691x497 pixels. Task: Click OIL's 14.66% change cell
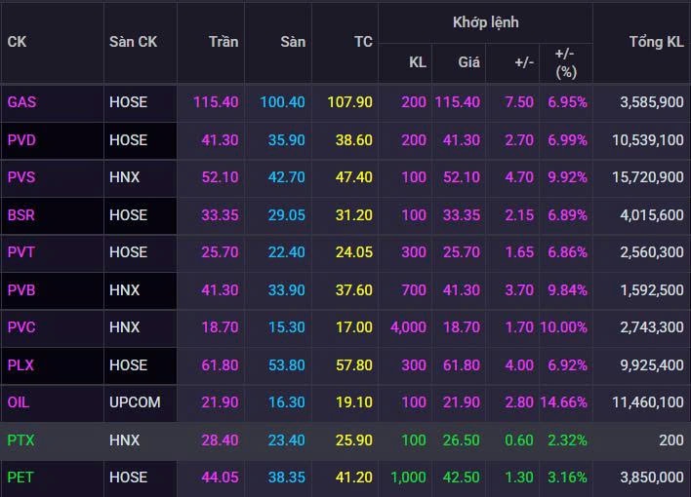566,402
